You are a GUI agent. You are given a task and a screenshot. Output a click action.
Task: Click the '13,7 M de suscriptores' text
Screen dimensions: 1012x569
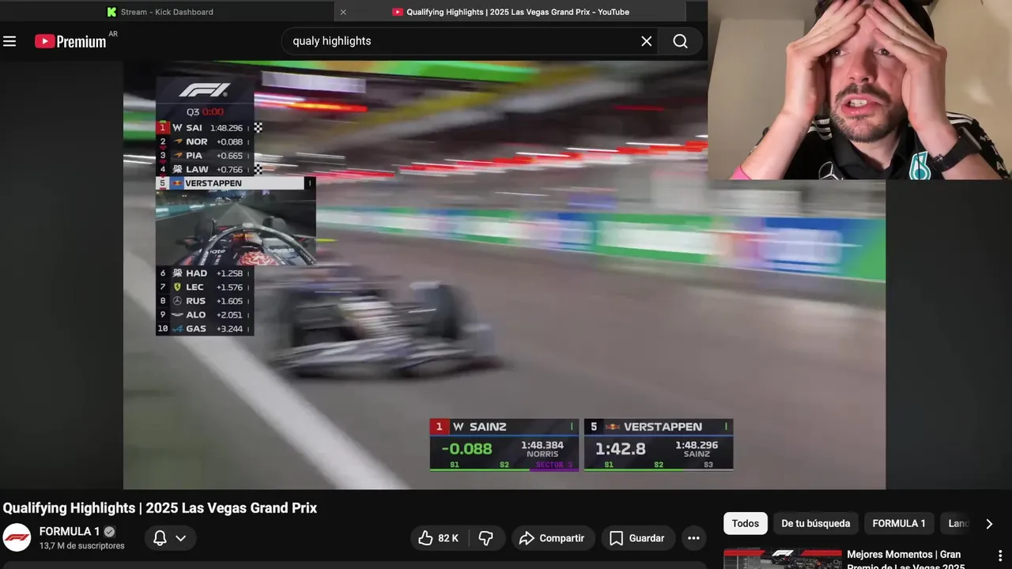[x=82, y=546]
